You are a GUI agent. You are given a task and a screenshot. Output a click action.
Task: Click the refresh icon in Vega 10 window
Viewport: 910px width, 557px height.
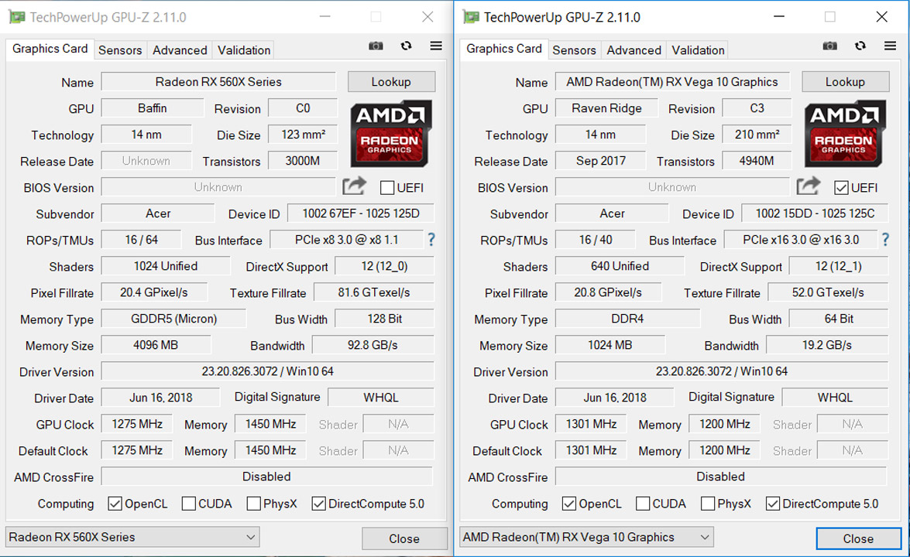(x=860, y=46)
